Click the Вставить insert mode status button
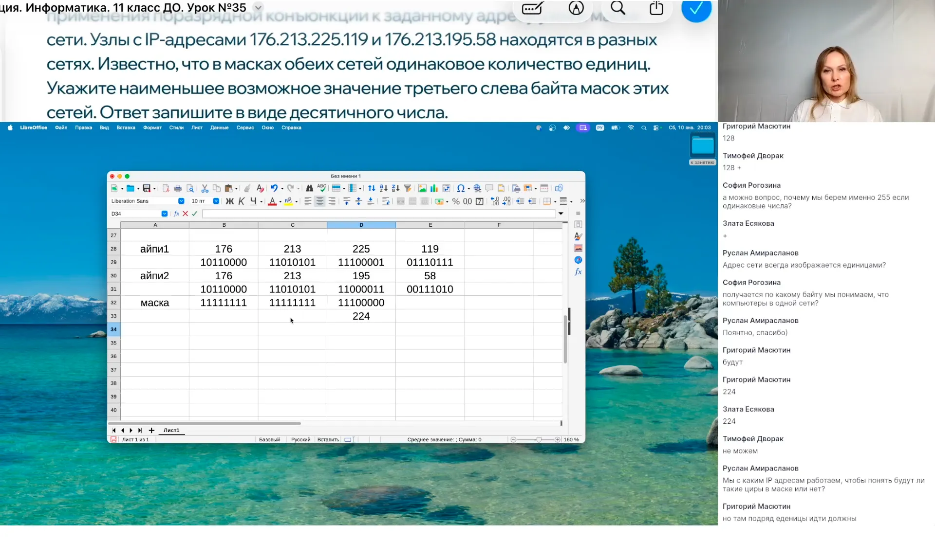This screenshot has width=935, height=559. coord(328,439)
